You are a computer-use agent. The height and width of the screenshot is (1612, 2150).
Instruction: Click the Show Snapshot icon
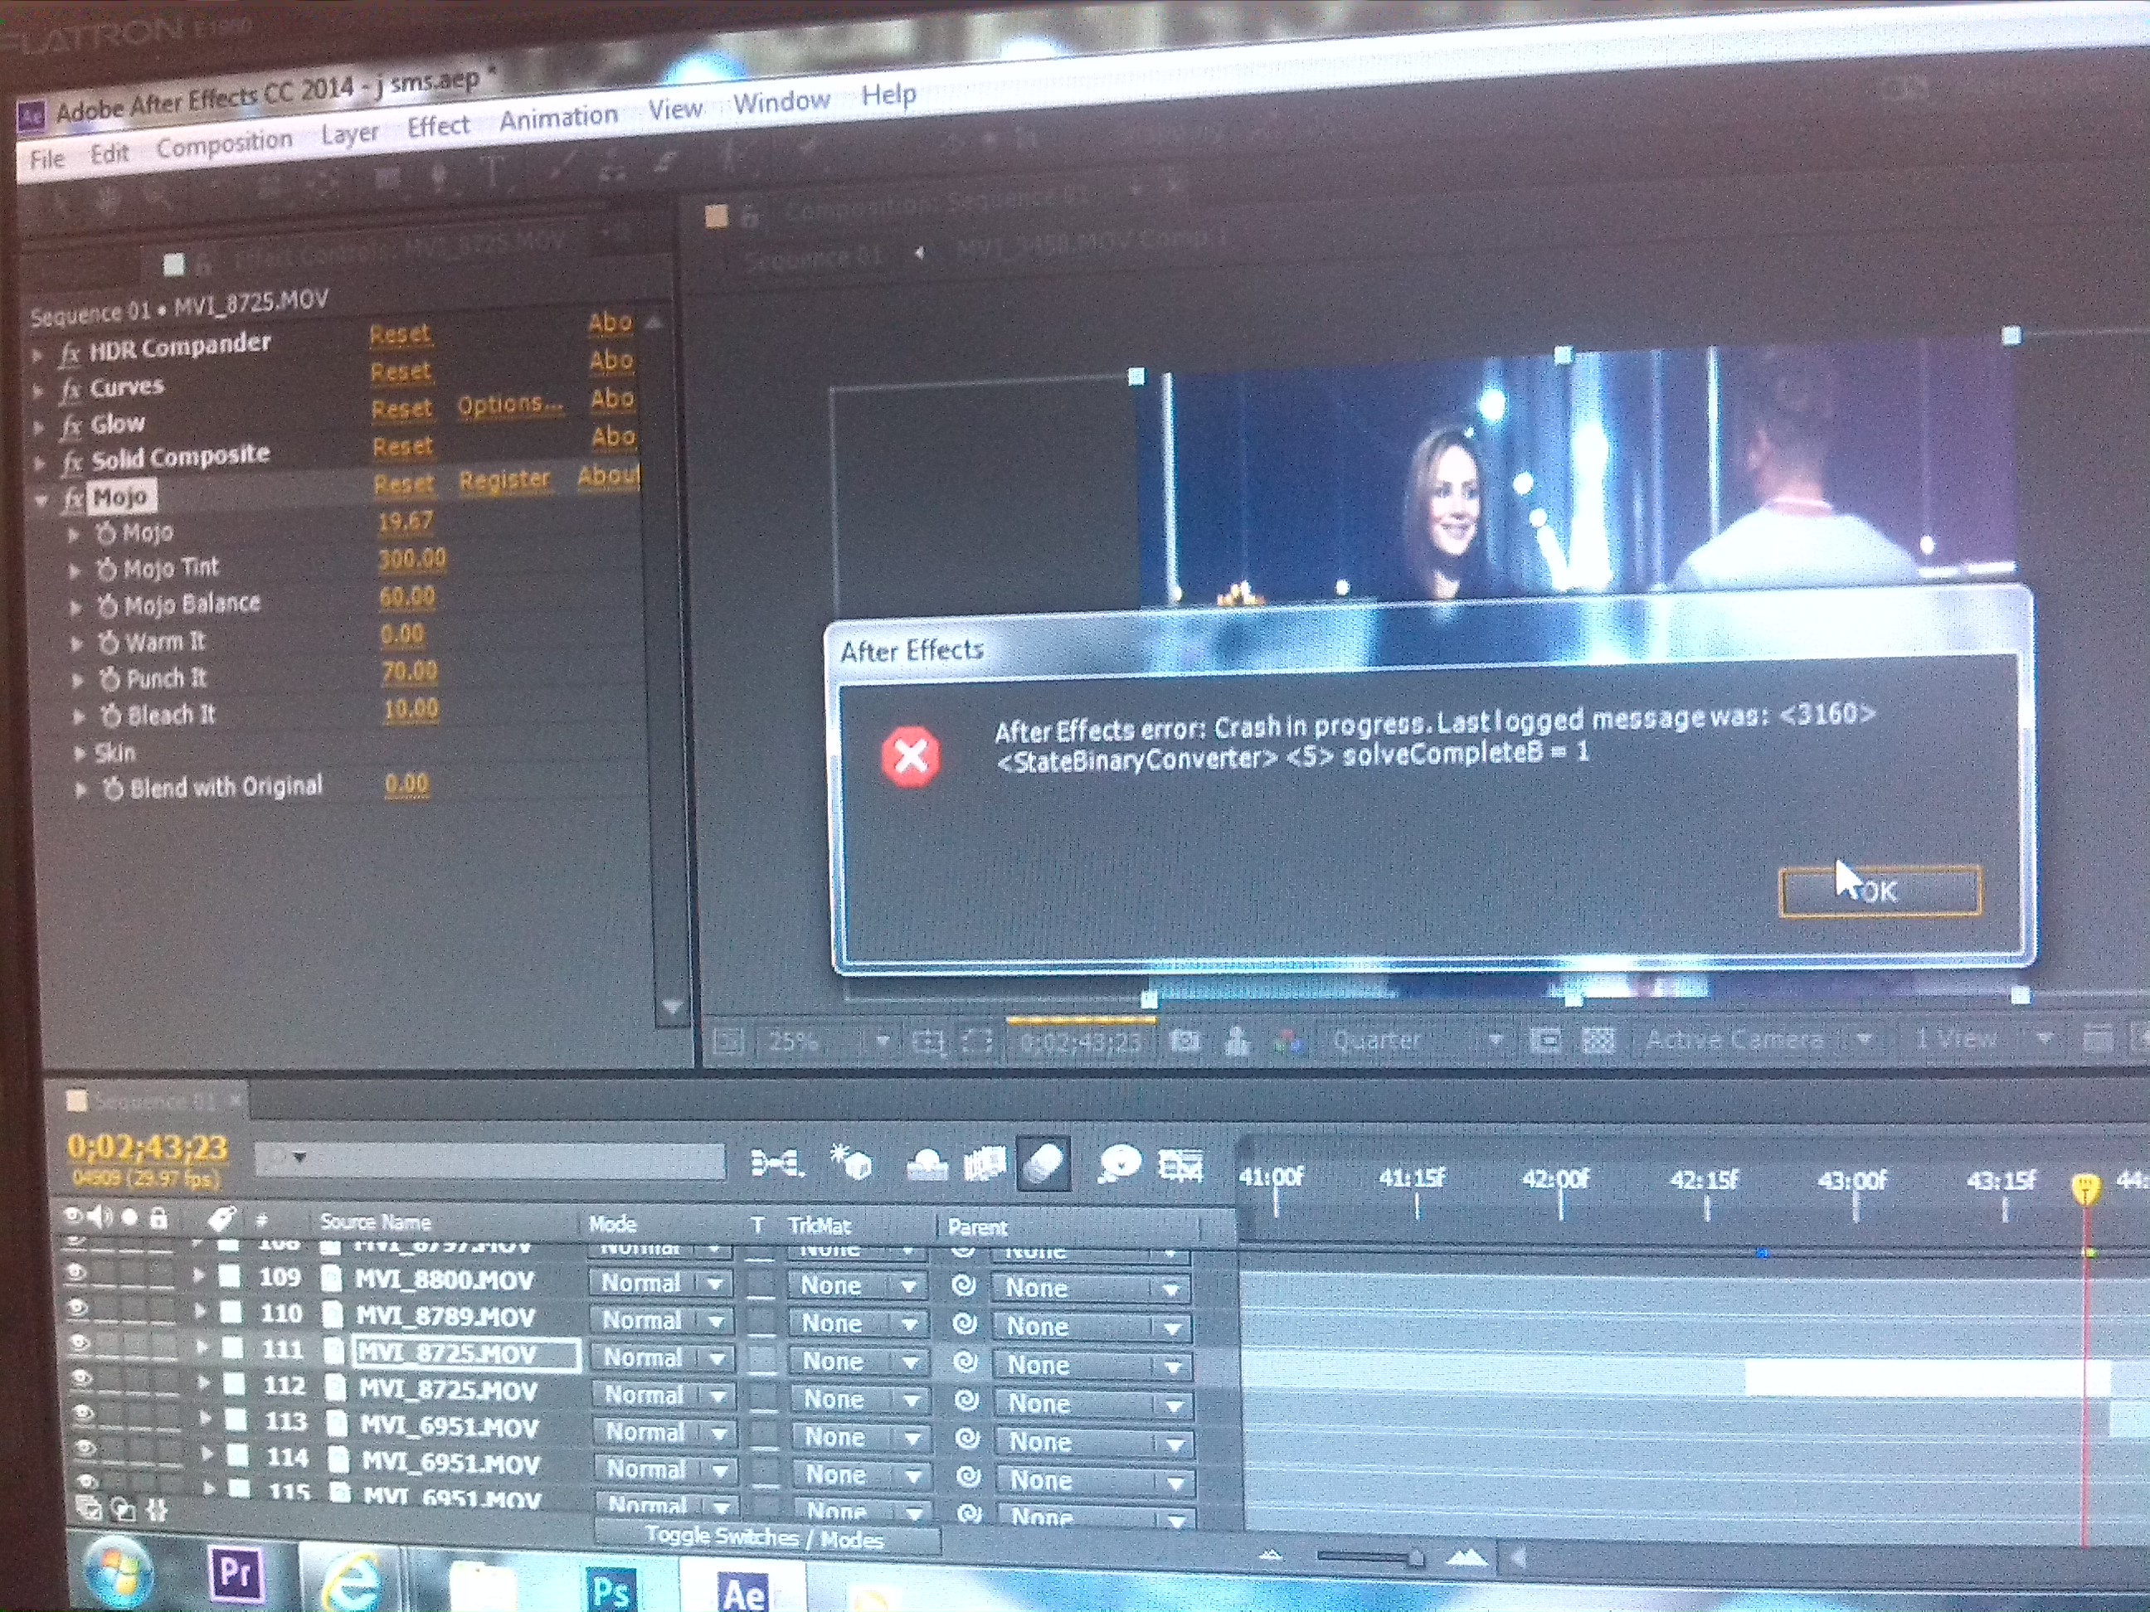tap(1238, 1041)
